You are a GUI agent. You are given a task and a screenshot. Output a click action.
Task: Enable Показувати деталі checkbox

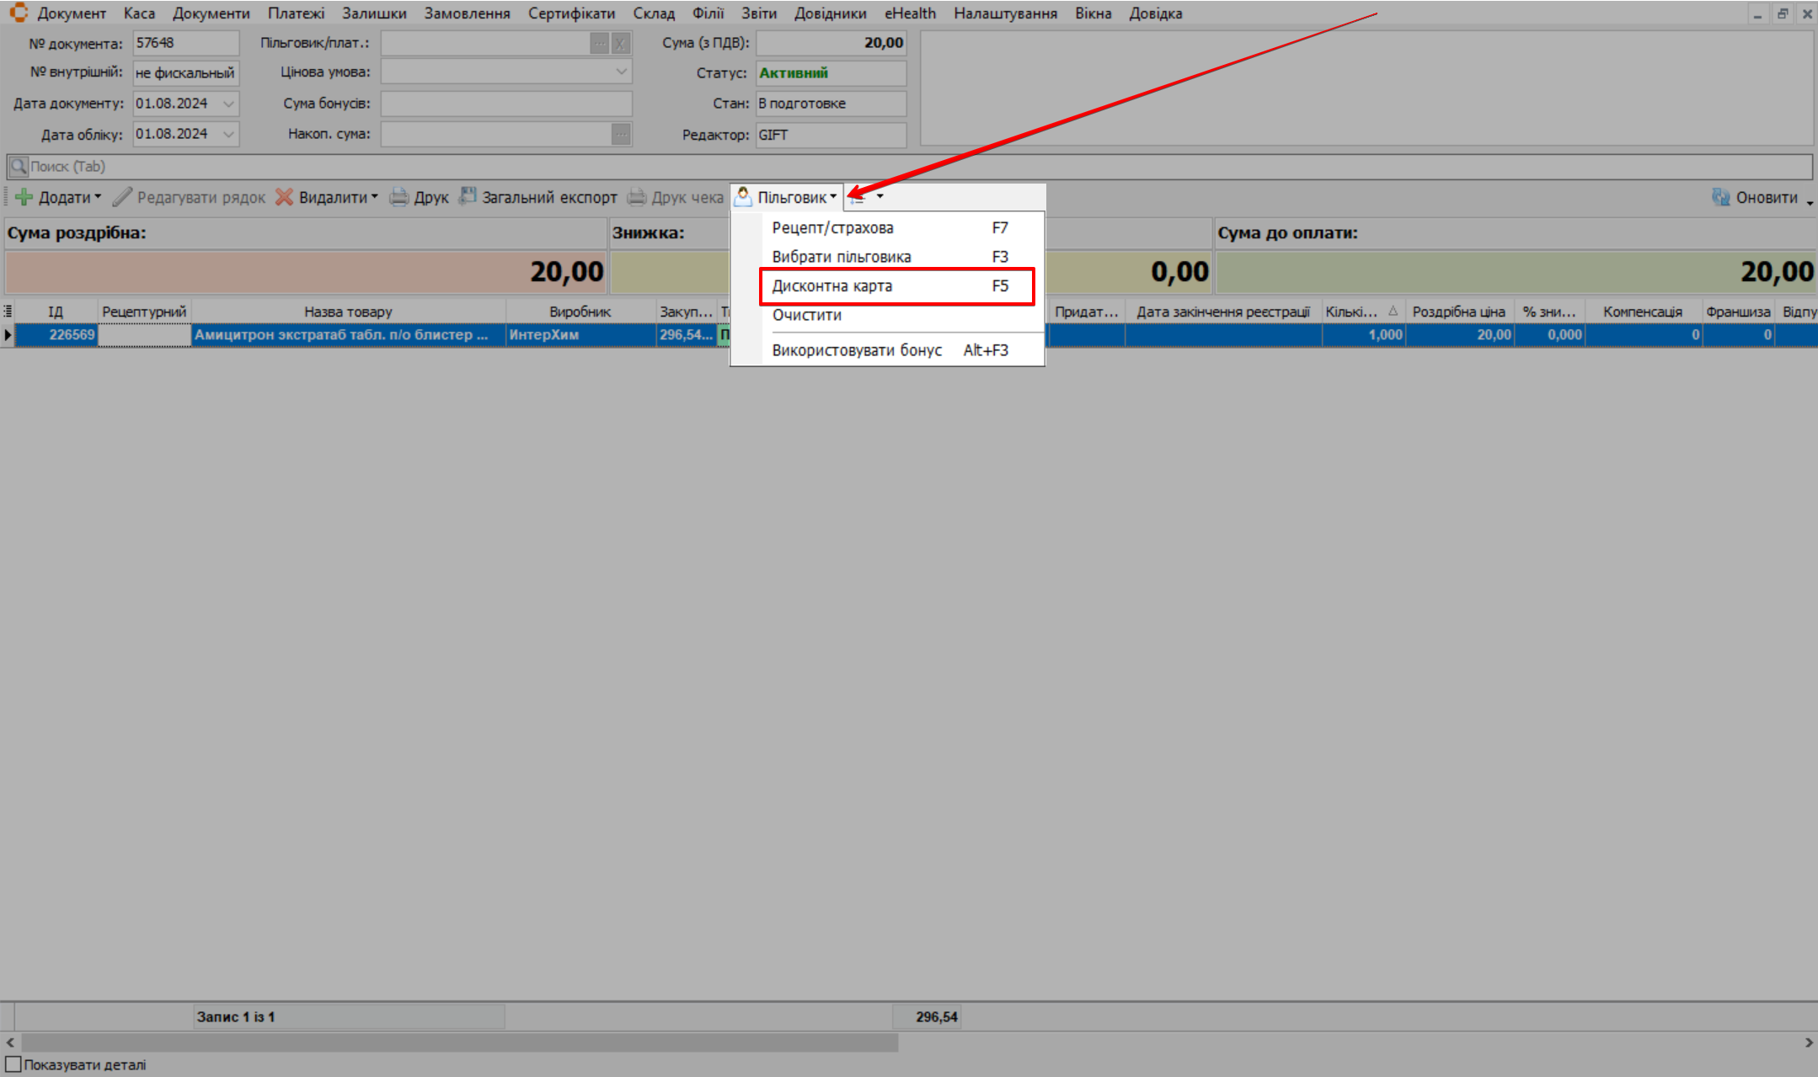[x=13, y=1064]
